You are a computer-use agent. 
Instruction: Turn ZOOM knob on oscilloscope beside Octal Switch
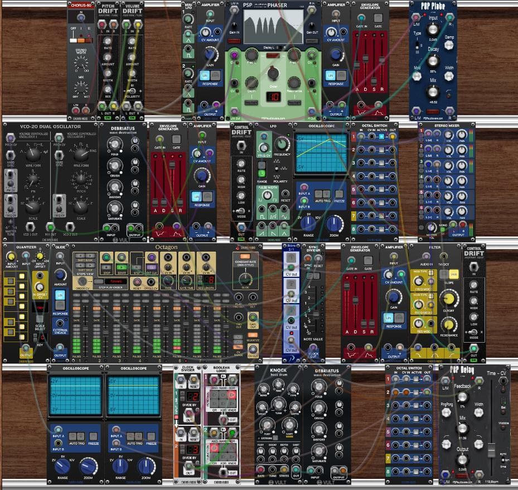(335, 223)
